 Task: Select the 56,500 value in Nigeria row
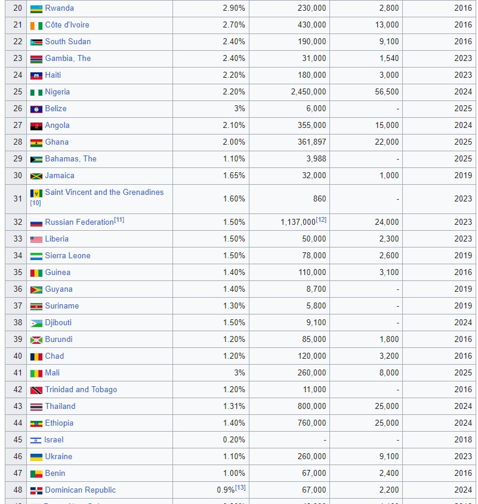[x=387, y=91]
